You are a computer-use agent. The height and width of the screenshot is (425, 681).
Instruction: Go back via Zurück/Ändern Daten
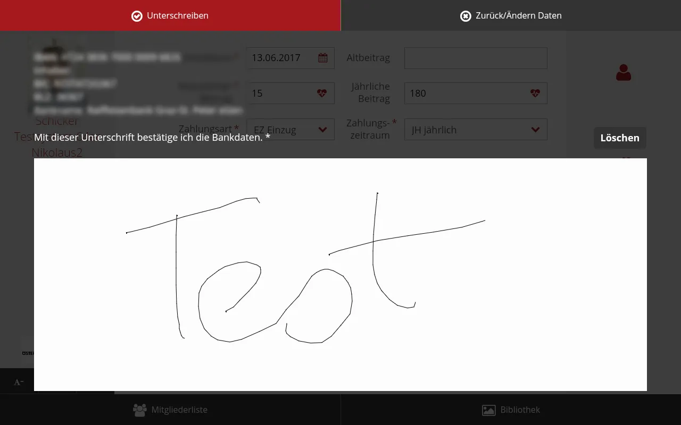click(x=511, y=15)
